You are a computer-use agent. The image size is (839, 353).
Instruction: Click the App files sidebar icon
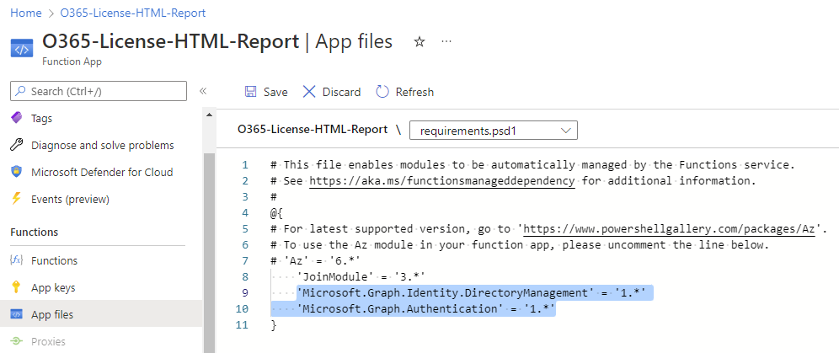pos(17,314)
